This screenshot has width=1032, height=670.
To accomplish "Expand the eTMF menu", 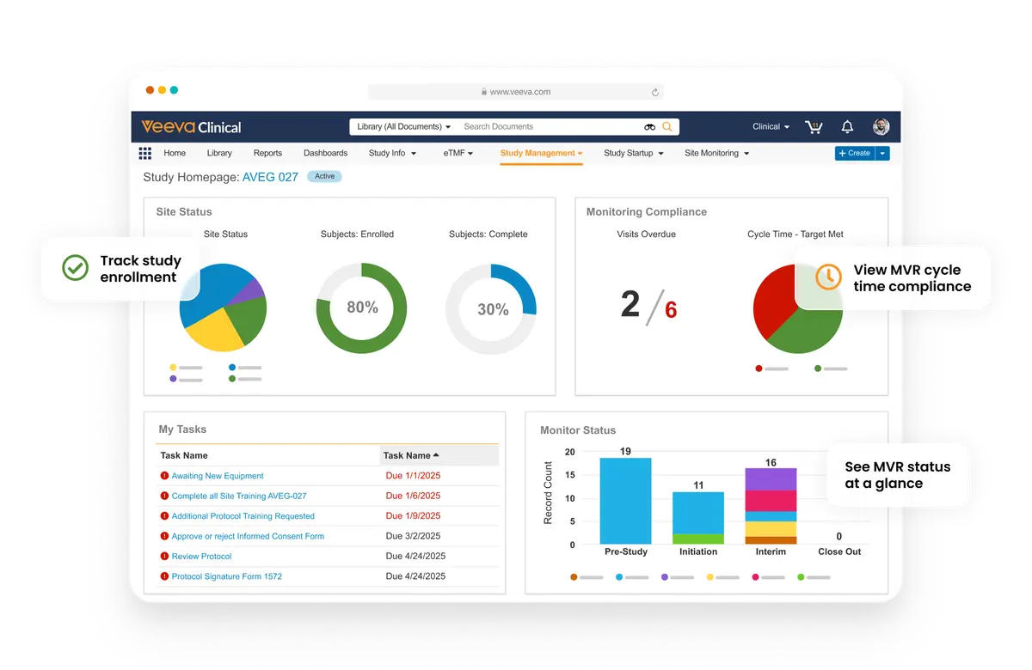I will coord(458,153).
